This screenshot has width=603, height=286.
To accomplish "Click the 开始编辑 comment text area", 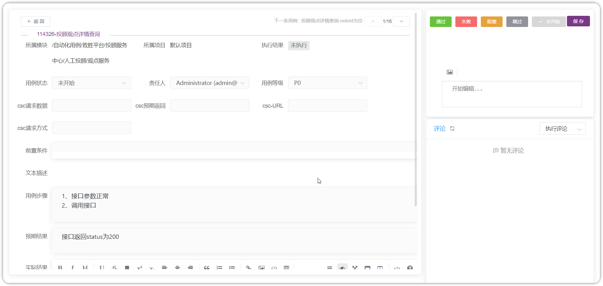I will [512, 94].
